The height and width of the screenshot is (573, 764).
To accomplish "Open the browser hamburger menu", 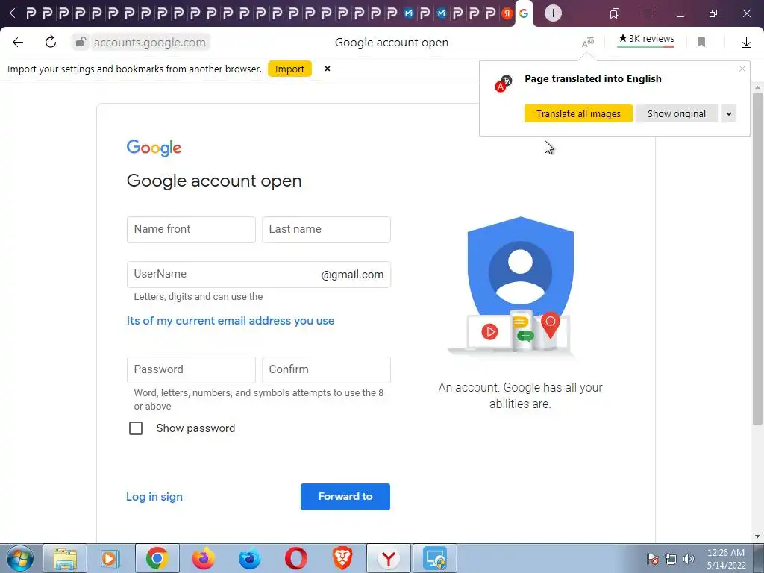I will [x=648, y=13].
